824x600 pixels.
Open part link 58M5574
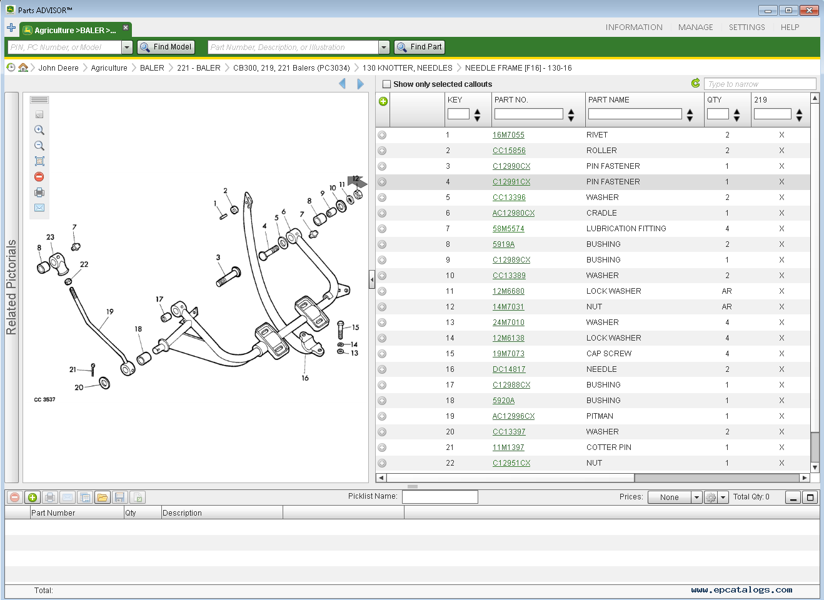508,229
